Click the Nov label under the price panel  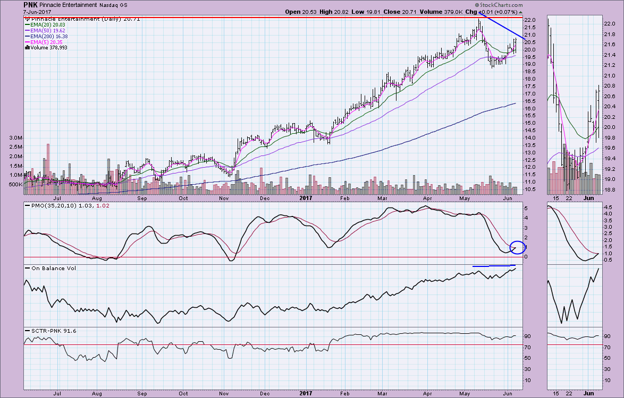coord(224,198)
